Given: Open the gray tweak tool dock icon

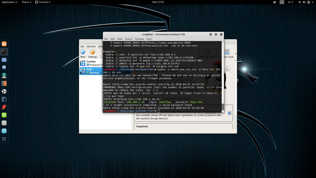Looking at the screenshot, I should [x=4, y=123].
